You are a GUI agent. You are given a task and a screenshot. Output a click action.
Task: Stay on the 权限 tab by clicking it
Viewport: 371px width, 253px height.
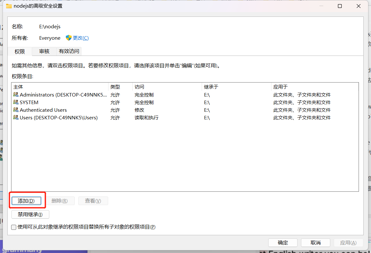[20, 51]
